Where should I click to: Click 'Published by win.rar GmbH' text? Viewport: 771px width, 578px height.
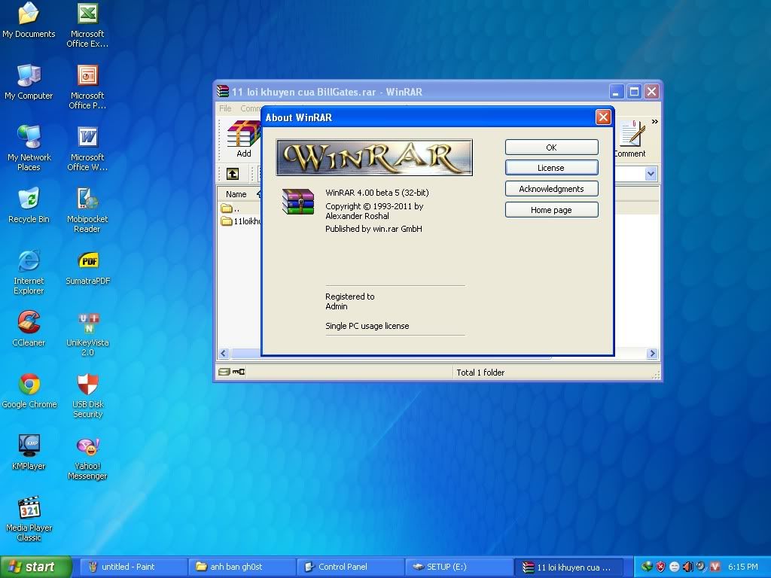coord(373,229)
